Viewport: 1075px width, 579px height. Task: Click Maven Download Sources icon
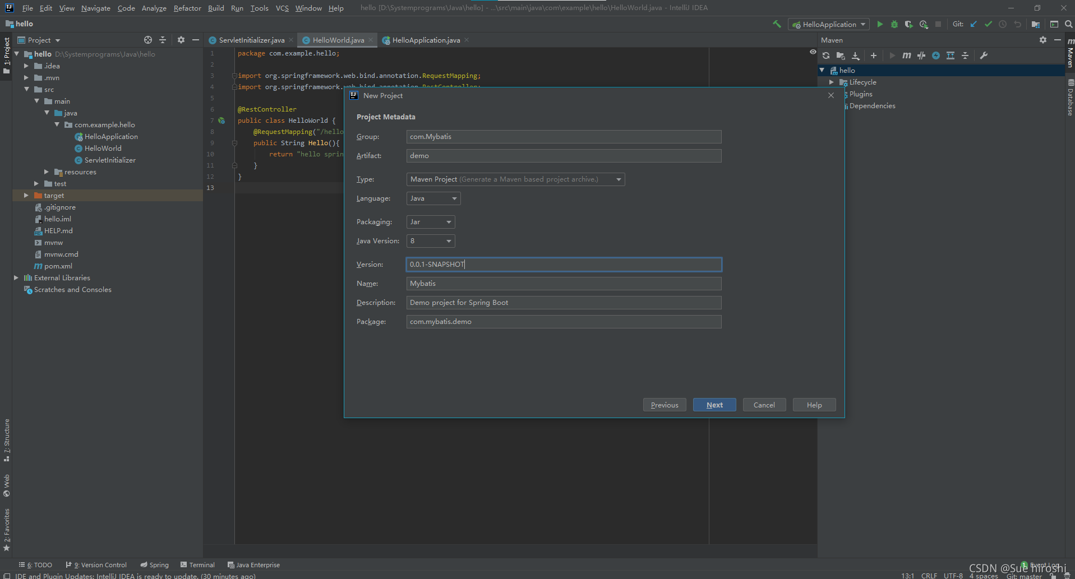856,55
